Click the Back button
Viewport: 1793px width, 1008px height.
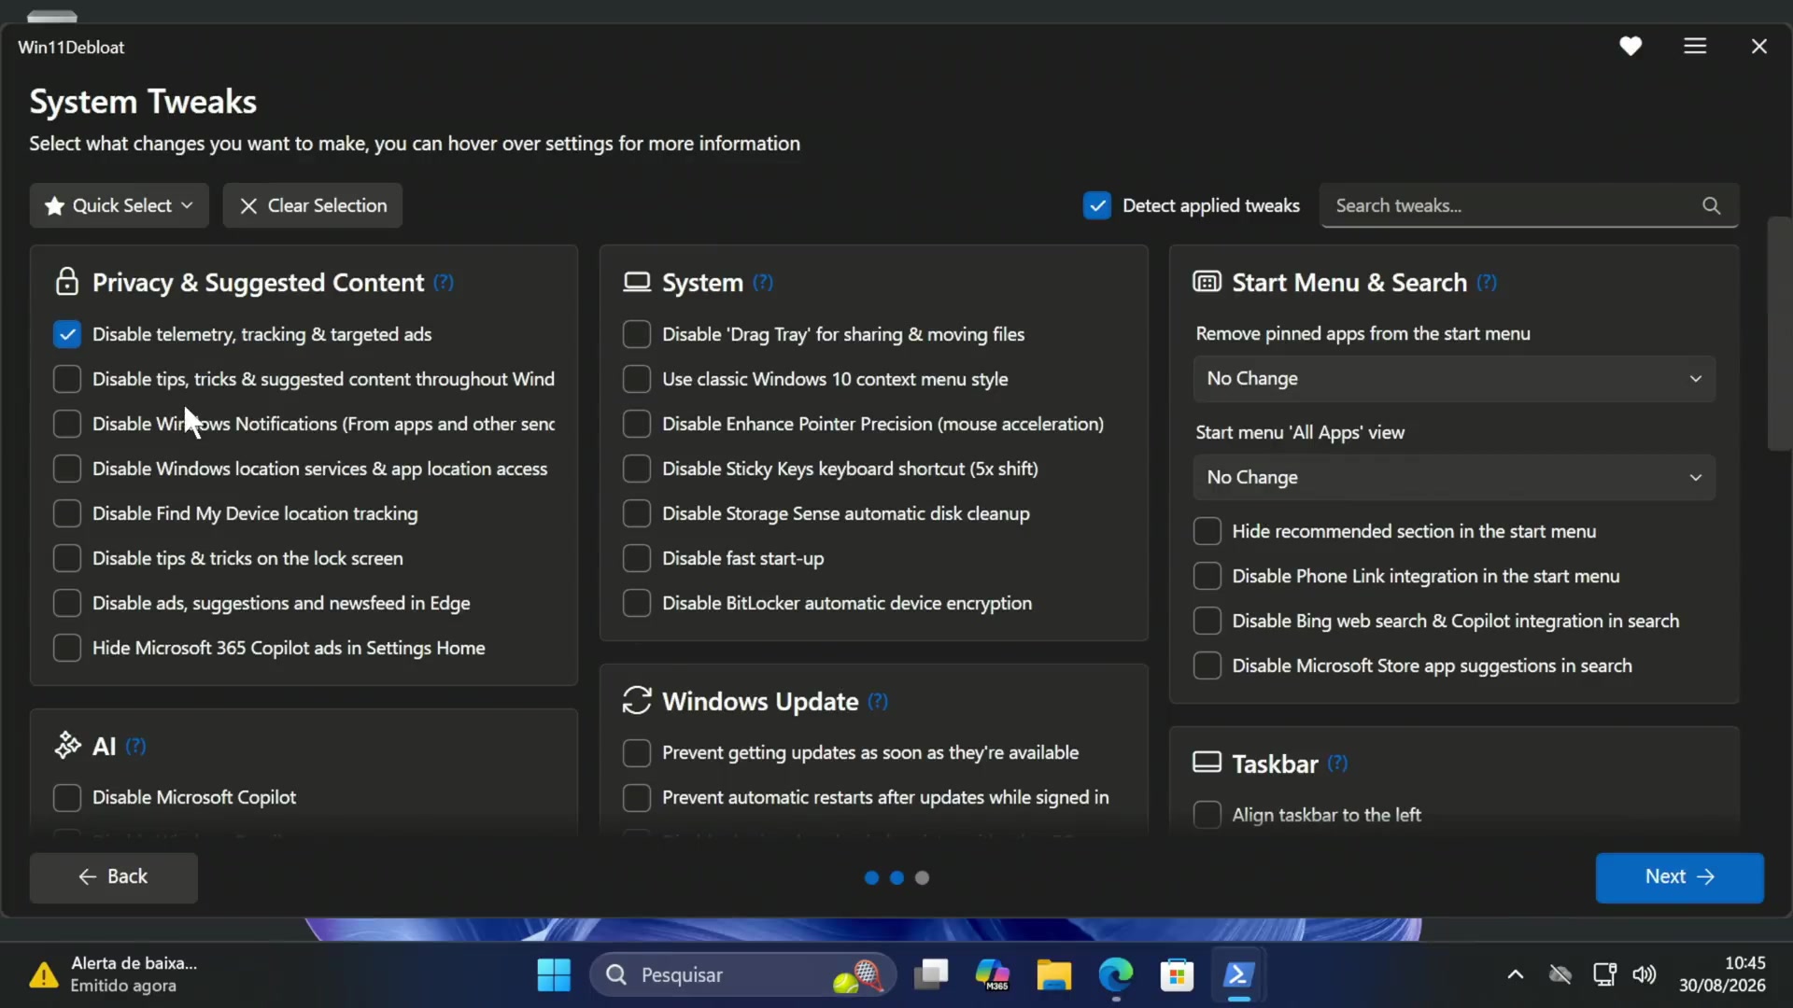(x=114, y=877)
